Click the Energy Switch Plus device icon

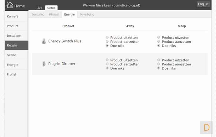point(44,41)
